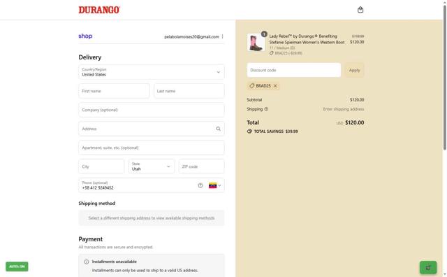Click the phone number help icon
Image resolution: width=447 pixels, height=277 pixels.
(200, 185)
